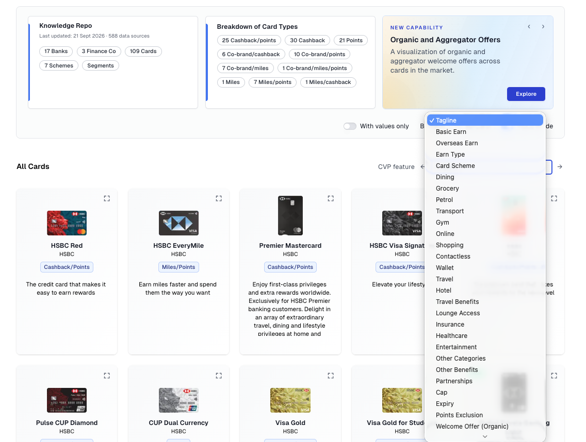Expand the HSBC Red card details
Image resolution: width=586 pixels, height=442 pixels.
[x=107, y=199]
